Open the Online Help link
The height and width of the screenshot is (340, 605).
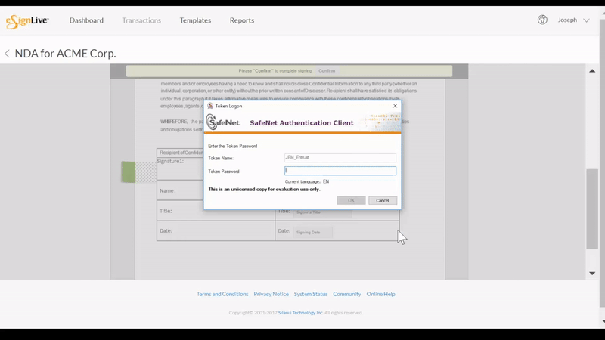(x=381, y=294)
